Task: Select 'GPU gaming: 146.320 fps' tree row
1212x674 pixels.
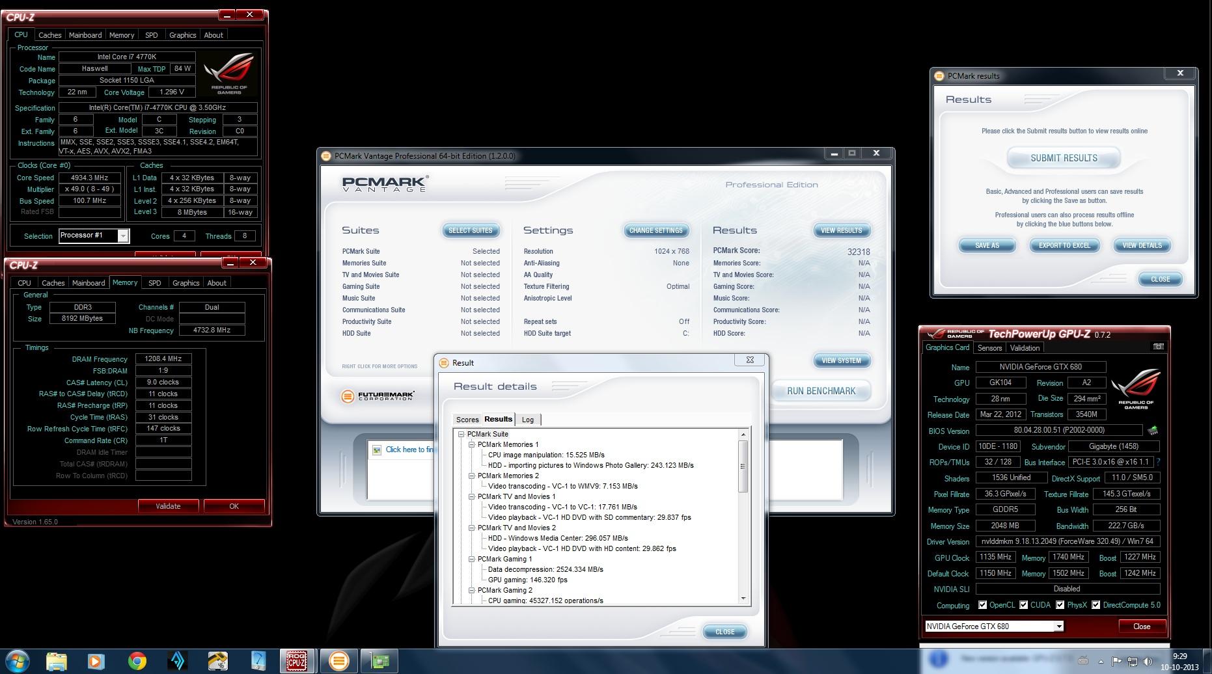Action: (x=527, y=580)
